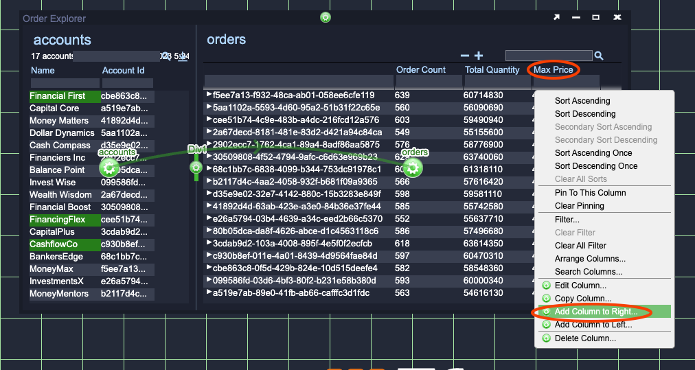Select the CashflowCo account row
The image size is (695, 370).
[x=92, y=244]
